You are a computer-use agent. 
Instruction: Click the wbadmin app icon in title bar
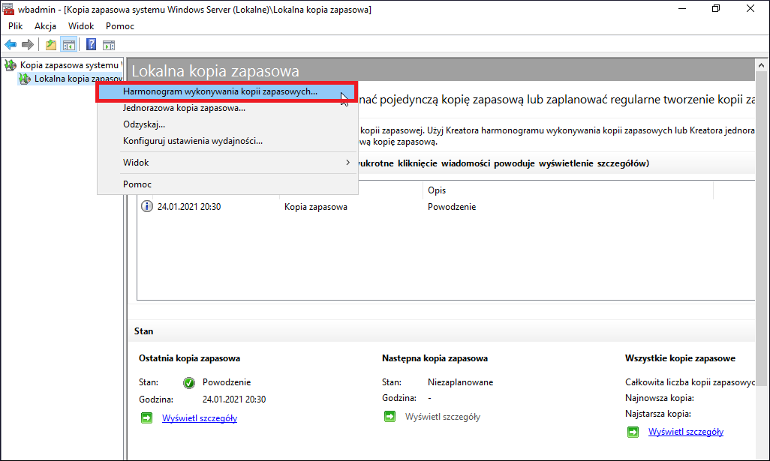click(8, 9)
